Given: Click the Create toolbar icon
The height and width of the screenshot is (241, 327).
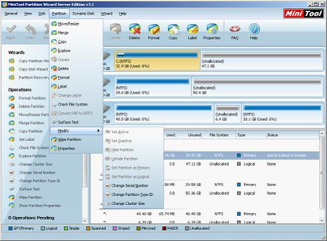Looking at the screenshot, I should click(x=115, y=32).
